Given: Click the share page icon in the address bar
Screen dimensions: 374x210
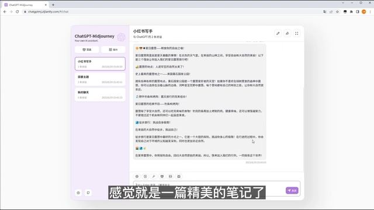Looking at the screenshot, I should pyautogui.click(x=331, y=12).
